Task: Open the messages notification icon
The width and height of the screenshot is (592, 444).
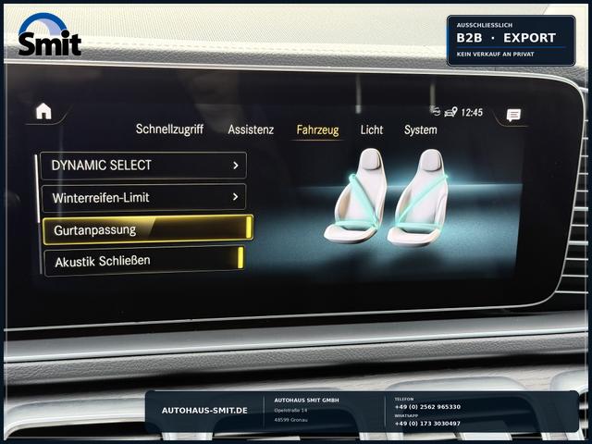Action: coord(513,115)
